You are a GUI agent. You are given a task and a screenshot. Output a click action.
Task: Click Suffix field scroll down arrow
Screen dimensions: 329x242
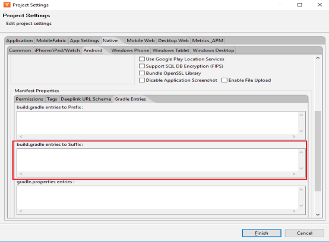click(x=301, y=168)
